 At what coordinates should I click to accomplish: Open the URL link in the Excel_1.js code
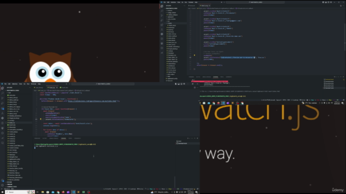tap(92, 101)
